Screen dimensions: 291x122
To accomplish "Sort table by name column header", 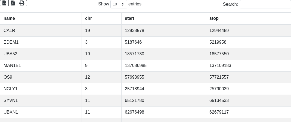I will click(9, 18).
